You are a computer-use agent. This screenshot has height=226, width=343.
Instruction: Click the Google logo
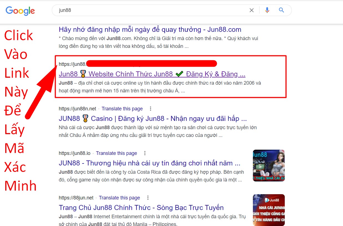pos(20,11)
